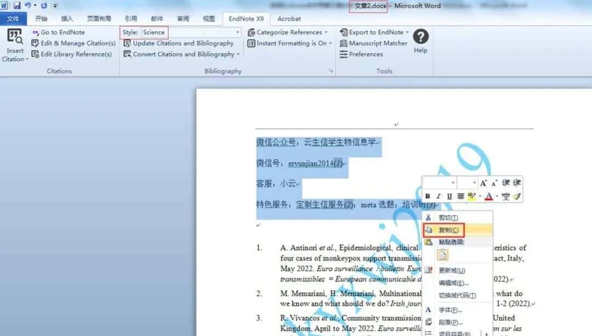Apply italic from the mini toolbar
Image resolution: width=592 pixels, height=336 pixels.
click(x=438, y=196)
